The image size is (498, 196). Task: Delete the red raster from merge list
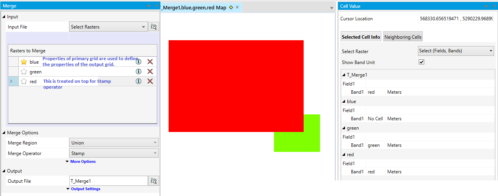pos(150,81)
